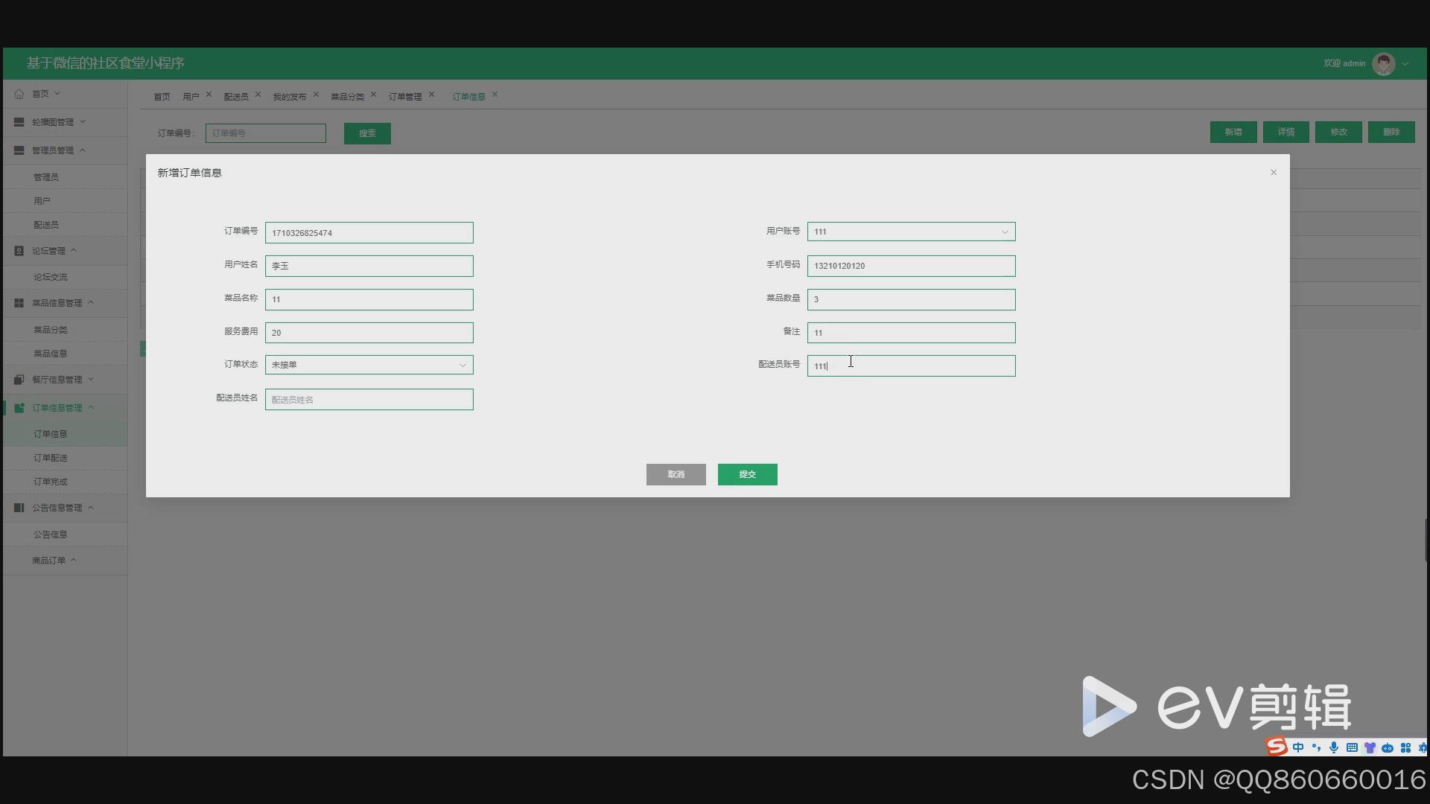Open the 用户账号 dropdown
Viewport: 1430px width, 804px height.
(910, 232)
